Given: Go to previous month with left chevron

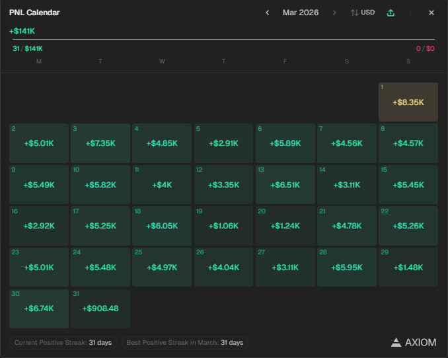Looking at the screenshot, I should pos(268,13).
